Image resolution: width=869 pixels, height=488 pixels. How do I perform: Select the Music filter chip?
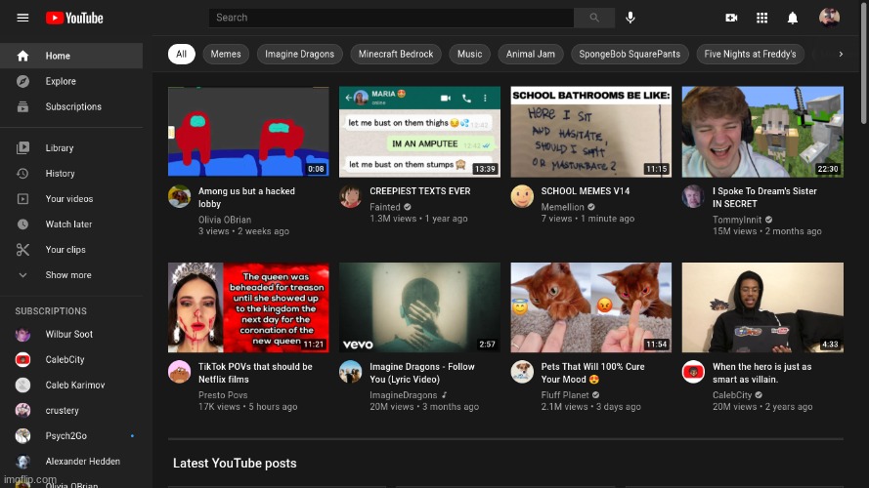pyautogui.click(x=469, y=54)
